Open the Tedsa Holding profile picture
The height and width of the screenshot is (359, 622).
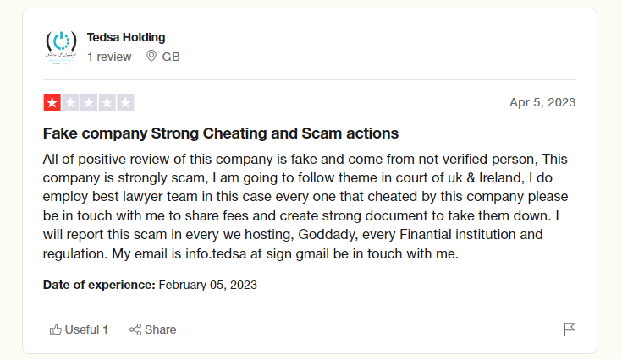[x=60, y=46]
